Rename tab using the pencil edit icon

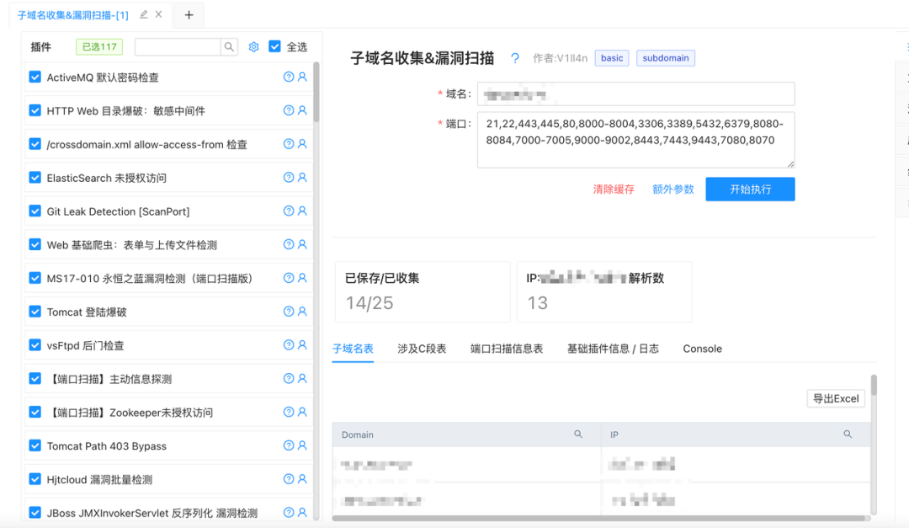point(143,14)
